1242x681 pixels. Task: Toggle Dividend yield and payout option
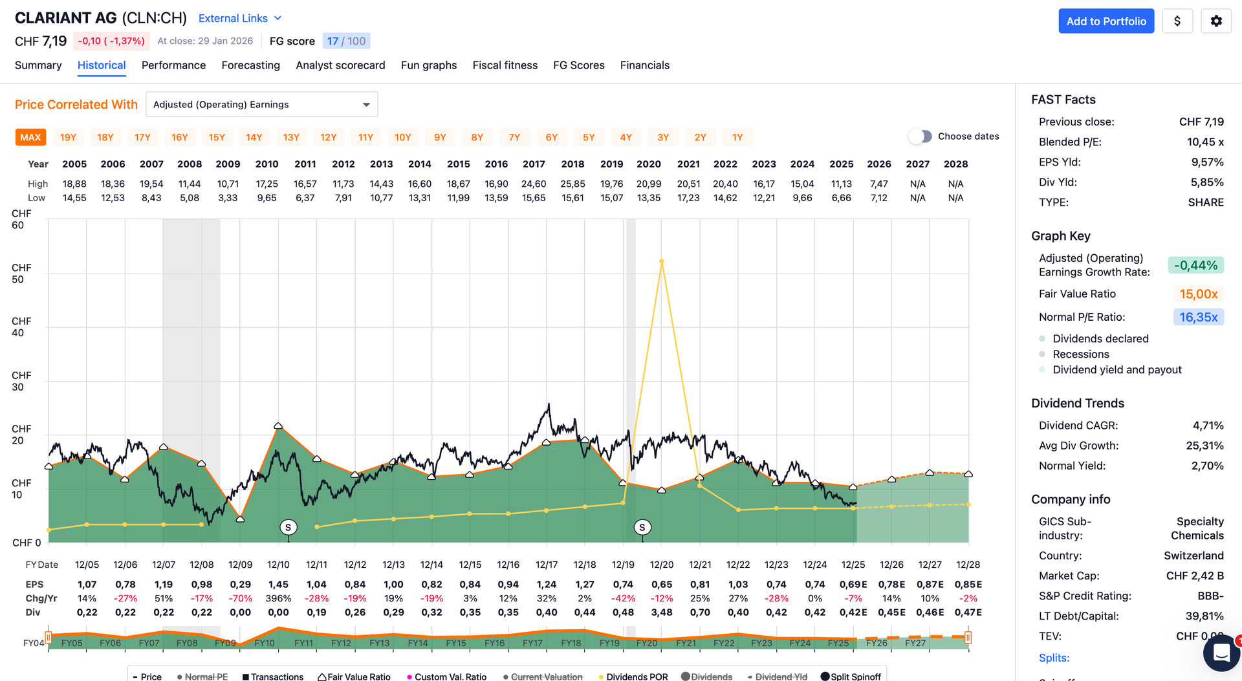pos(1117,370)
